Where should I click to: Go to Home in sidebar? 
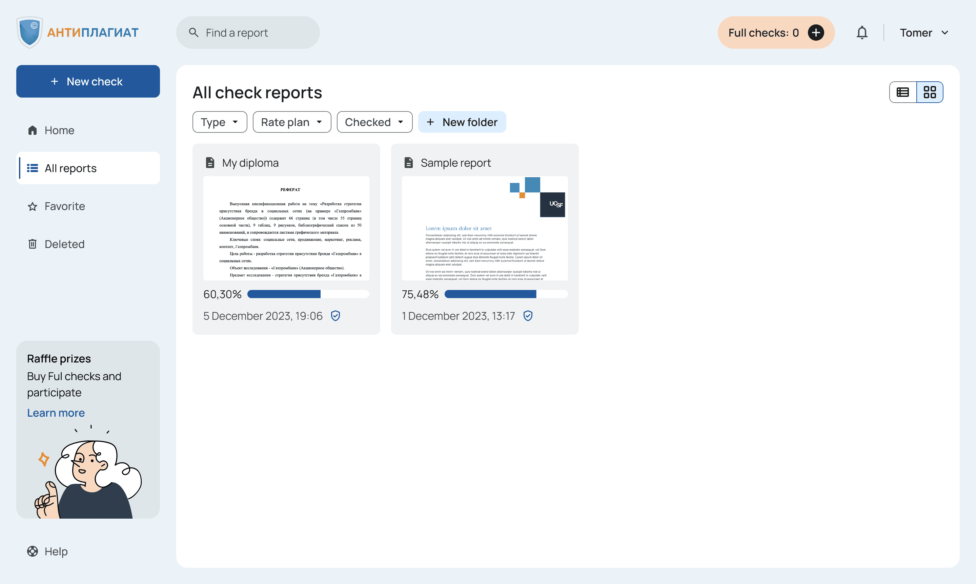[x=59, y=130]
